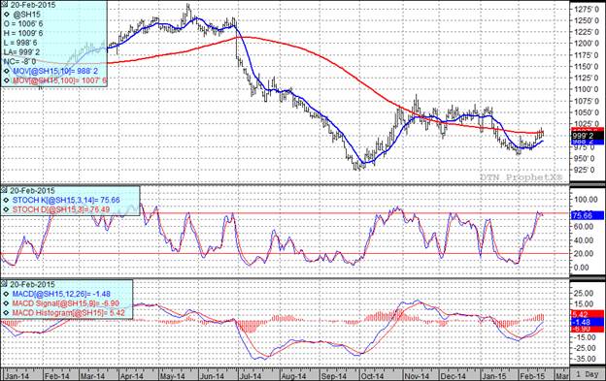Click the diamond marker beside STOCH D
The height and width of the screenshot is (381, 606).
click(x=7, y=209)
